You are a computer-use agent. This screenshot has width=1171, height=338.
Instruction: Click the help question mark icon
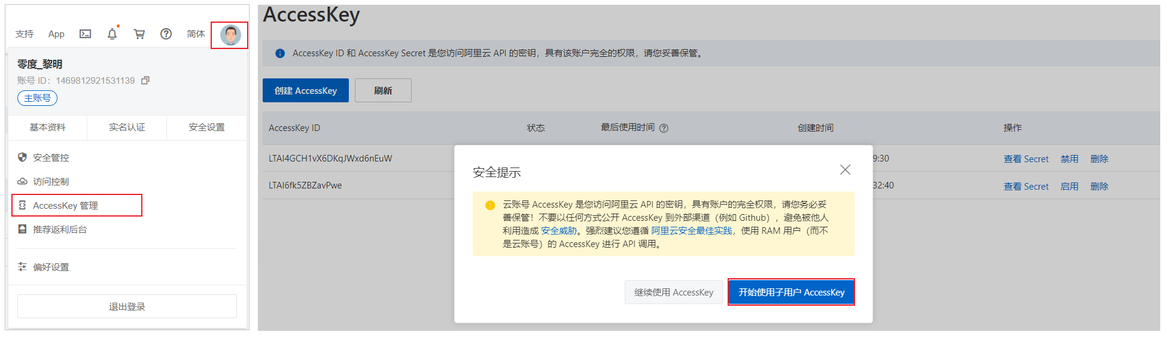(x=166, y=34)
